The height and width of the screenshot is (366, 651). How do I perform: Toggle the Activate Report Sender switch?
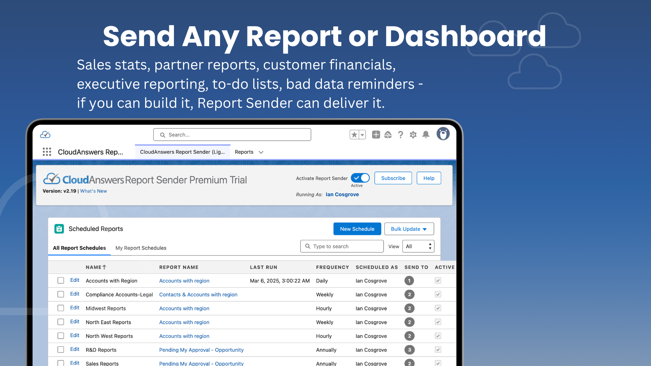(360, 178)
